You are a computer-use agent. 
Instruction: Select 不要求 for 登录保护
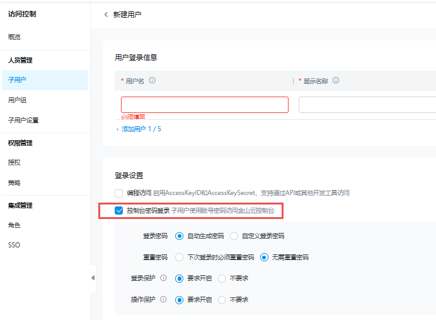(x=222, y=278)
